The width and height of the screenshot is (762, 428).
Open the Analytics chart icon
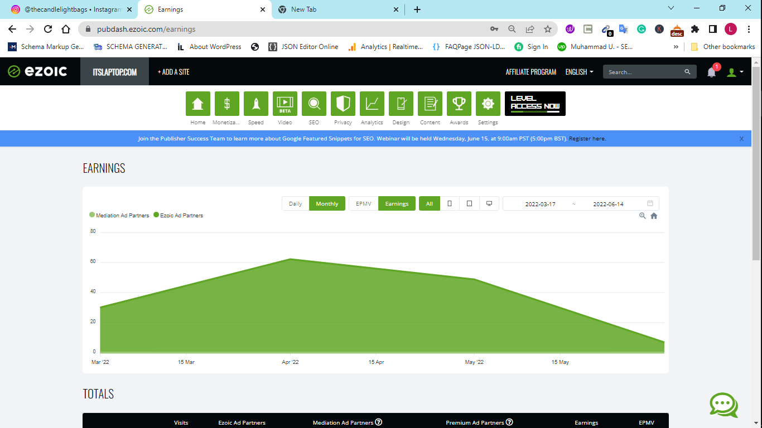[x=372, y=104]
